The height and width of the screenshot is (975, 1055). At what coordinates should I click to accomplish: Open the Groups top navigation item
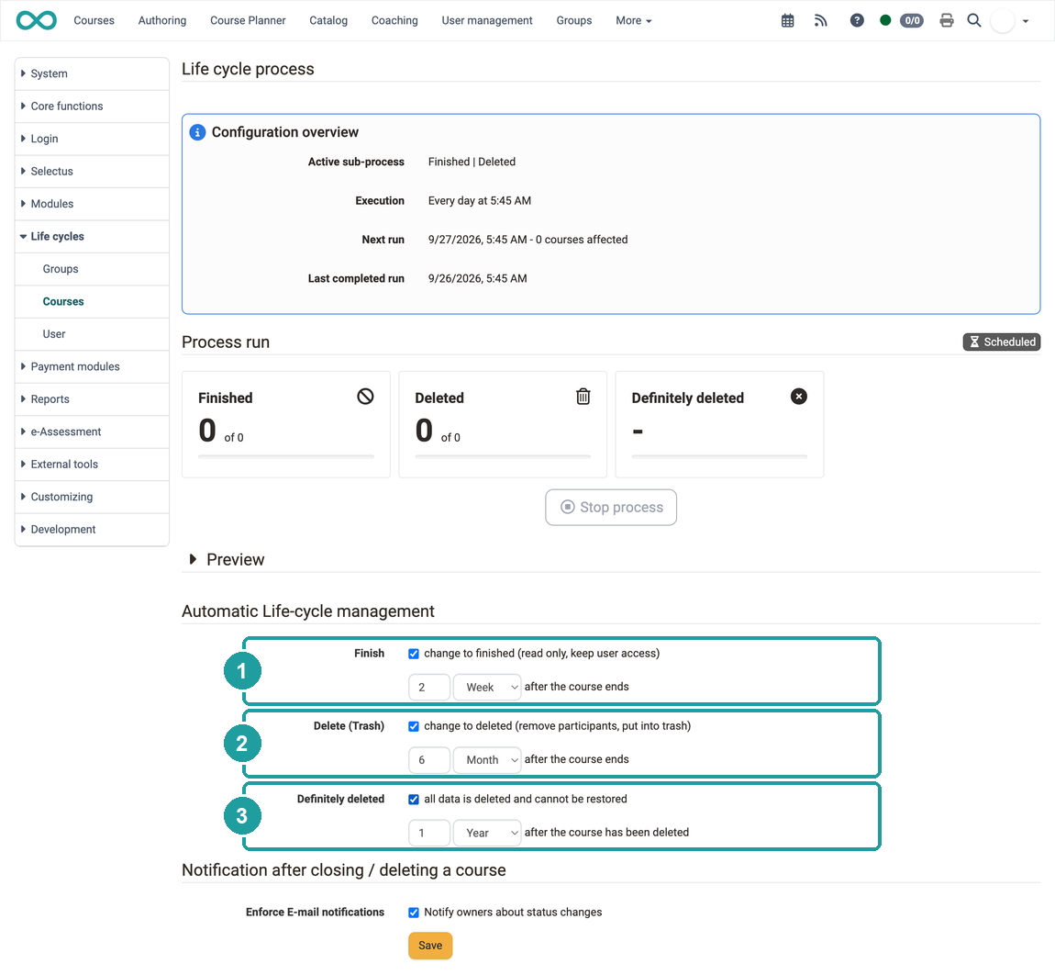click(574, 20)
